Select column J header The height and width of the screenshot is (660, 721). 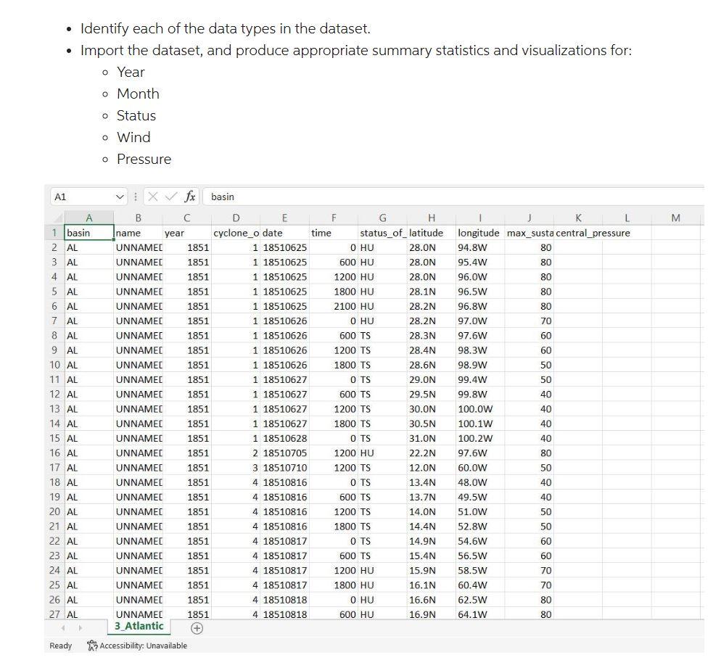(530, 218)
